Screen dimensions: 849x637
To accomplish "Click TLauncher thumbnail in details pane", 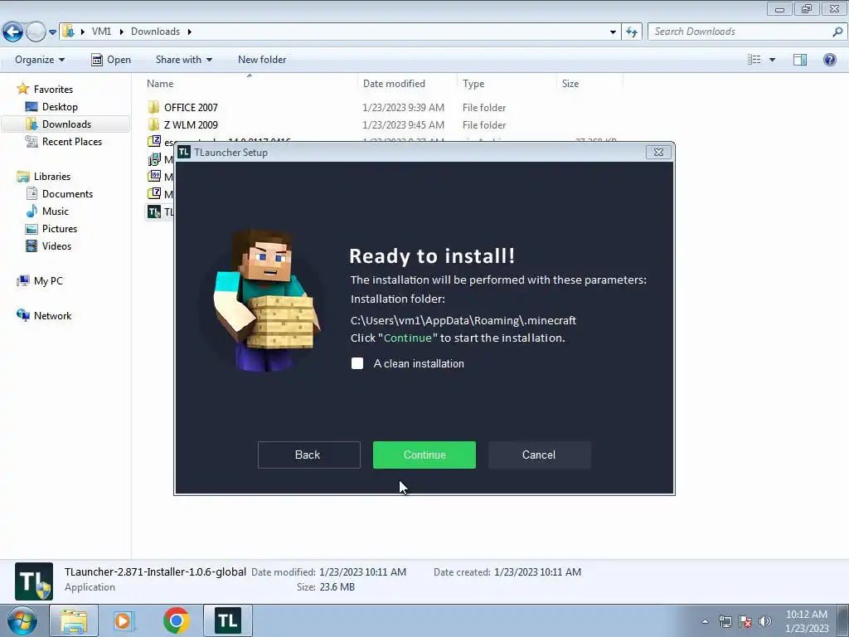I will [33, 581].
